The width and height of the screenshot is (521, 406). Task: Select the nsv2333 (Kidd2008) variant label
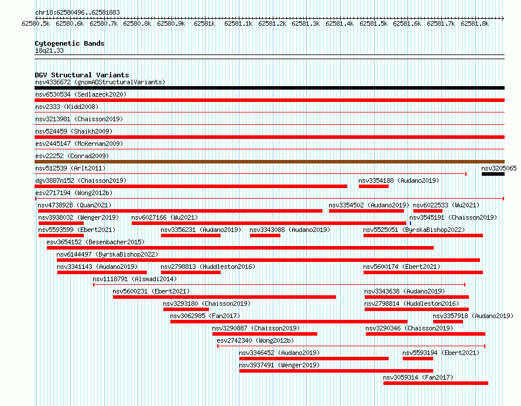(67, 107)
